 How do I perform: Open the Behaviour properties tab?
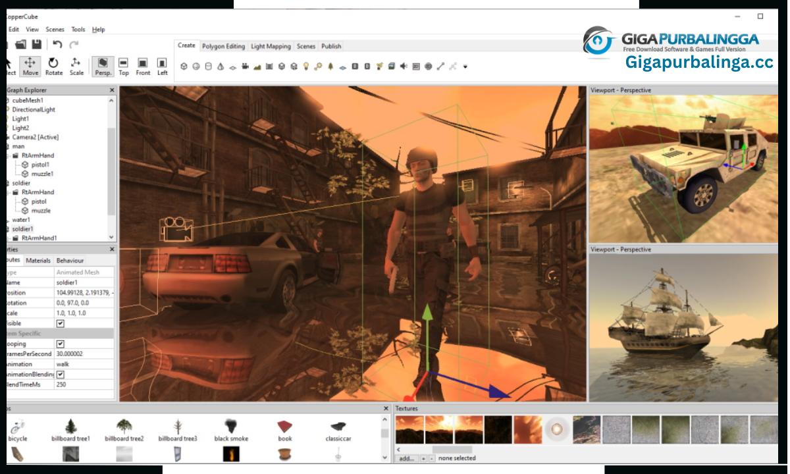tap(70, 261)
